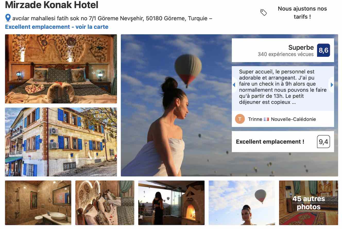This screenshot has width=342, height=229.
Task: Open '340 expériences vécues' reviews
Action: pyautogui.click(x=286, y=54)
